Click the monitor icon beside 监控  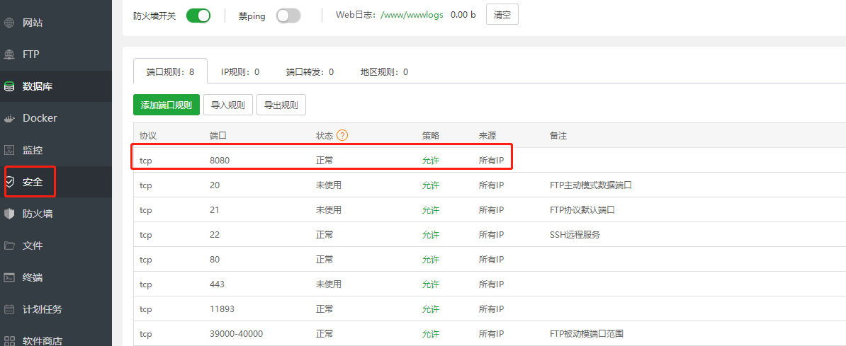pos(9,150)
